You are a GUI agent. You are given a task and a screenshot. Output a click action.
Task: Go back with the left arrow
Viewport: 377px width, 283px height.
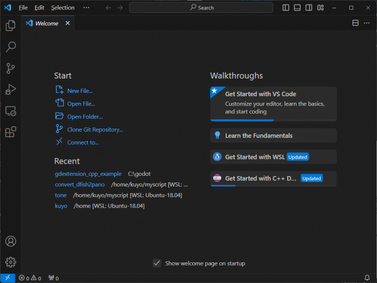108,8
